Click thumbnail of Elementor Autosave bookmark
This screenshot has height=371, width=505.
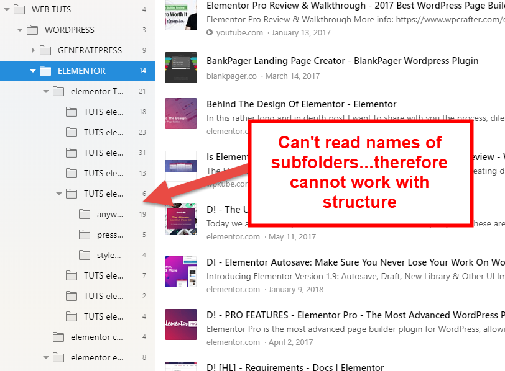[x=181, y=271]
